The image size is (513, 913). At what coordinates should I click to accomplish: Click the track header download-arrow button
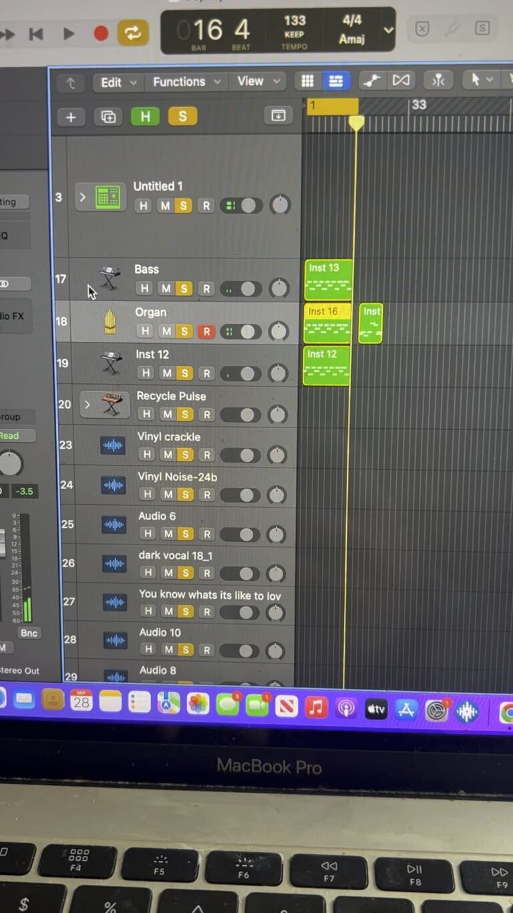pos(278,115)
